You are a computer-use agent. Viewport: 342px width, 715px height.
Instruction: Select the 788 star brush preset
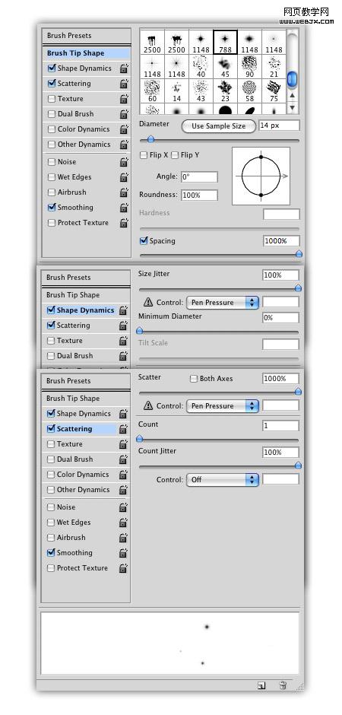click(x=225, y=43)
